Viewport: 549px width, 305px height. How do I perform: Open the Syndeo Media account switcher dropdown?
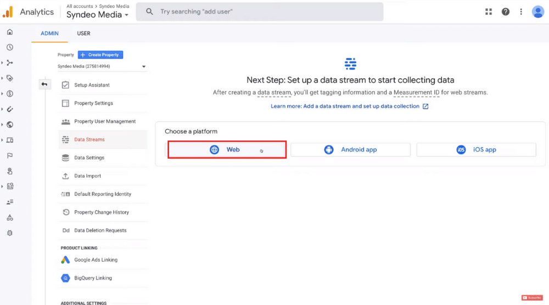(98, 15)
